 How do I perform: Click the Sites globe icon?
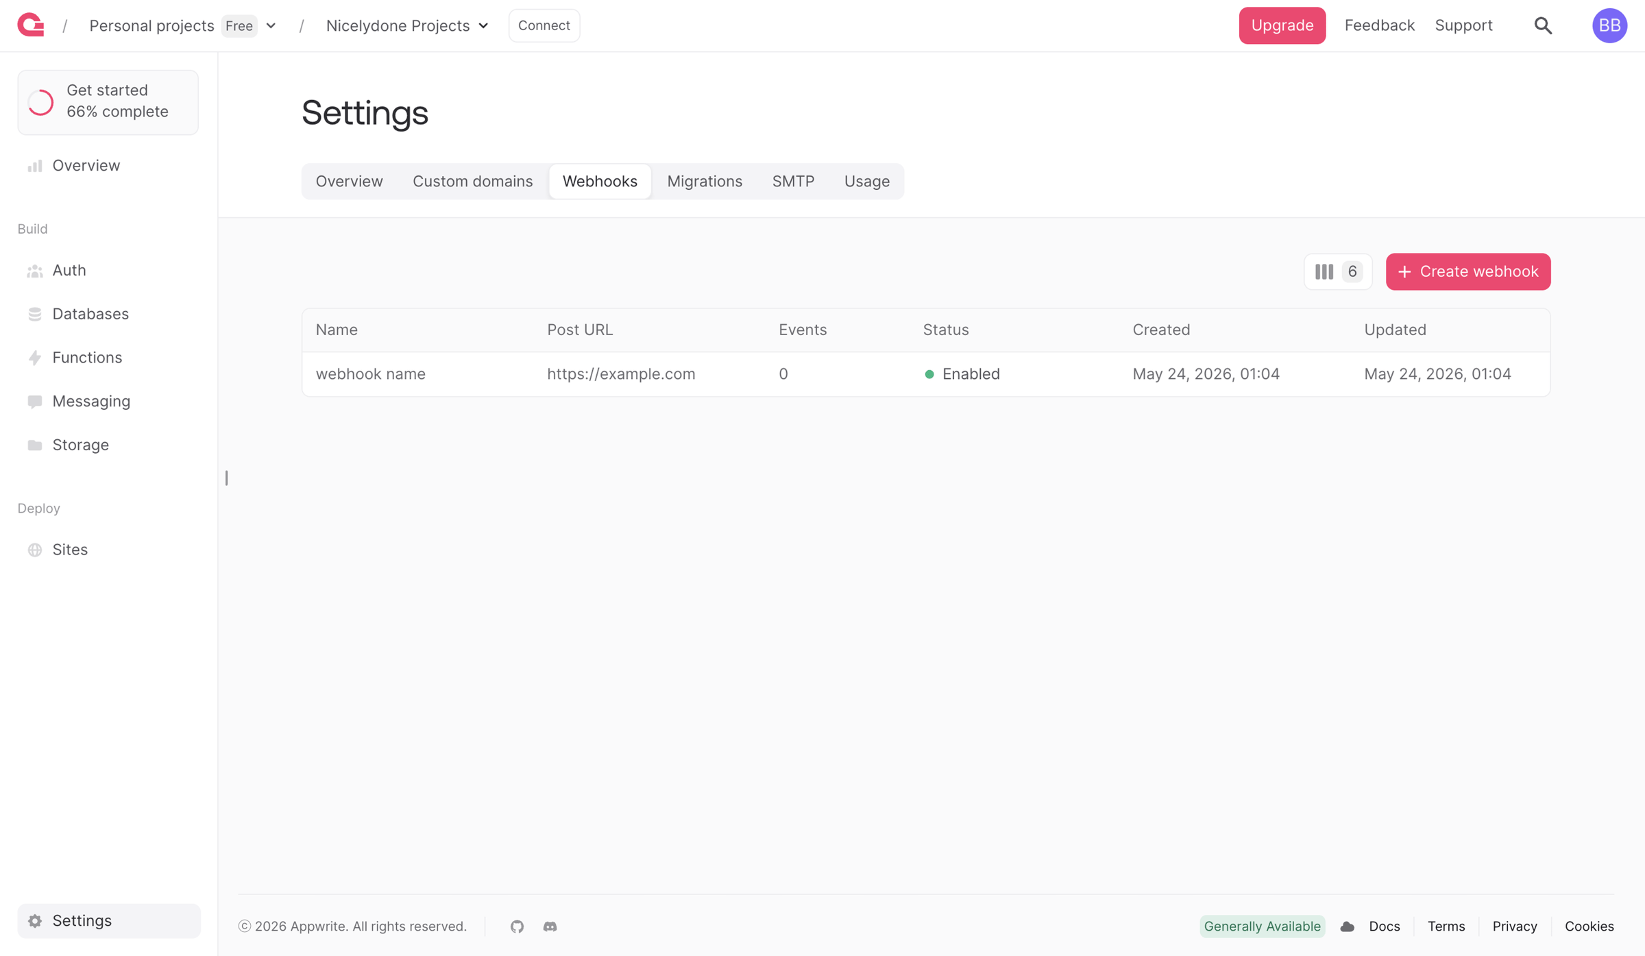click(x=35, y=550)
